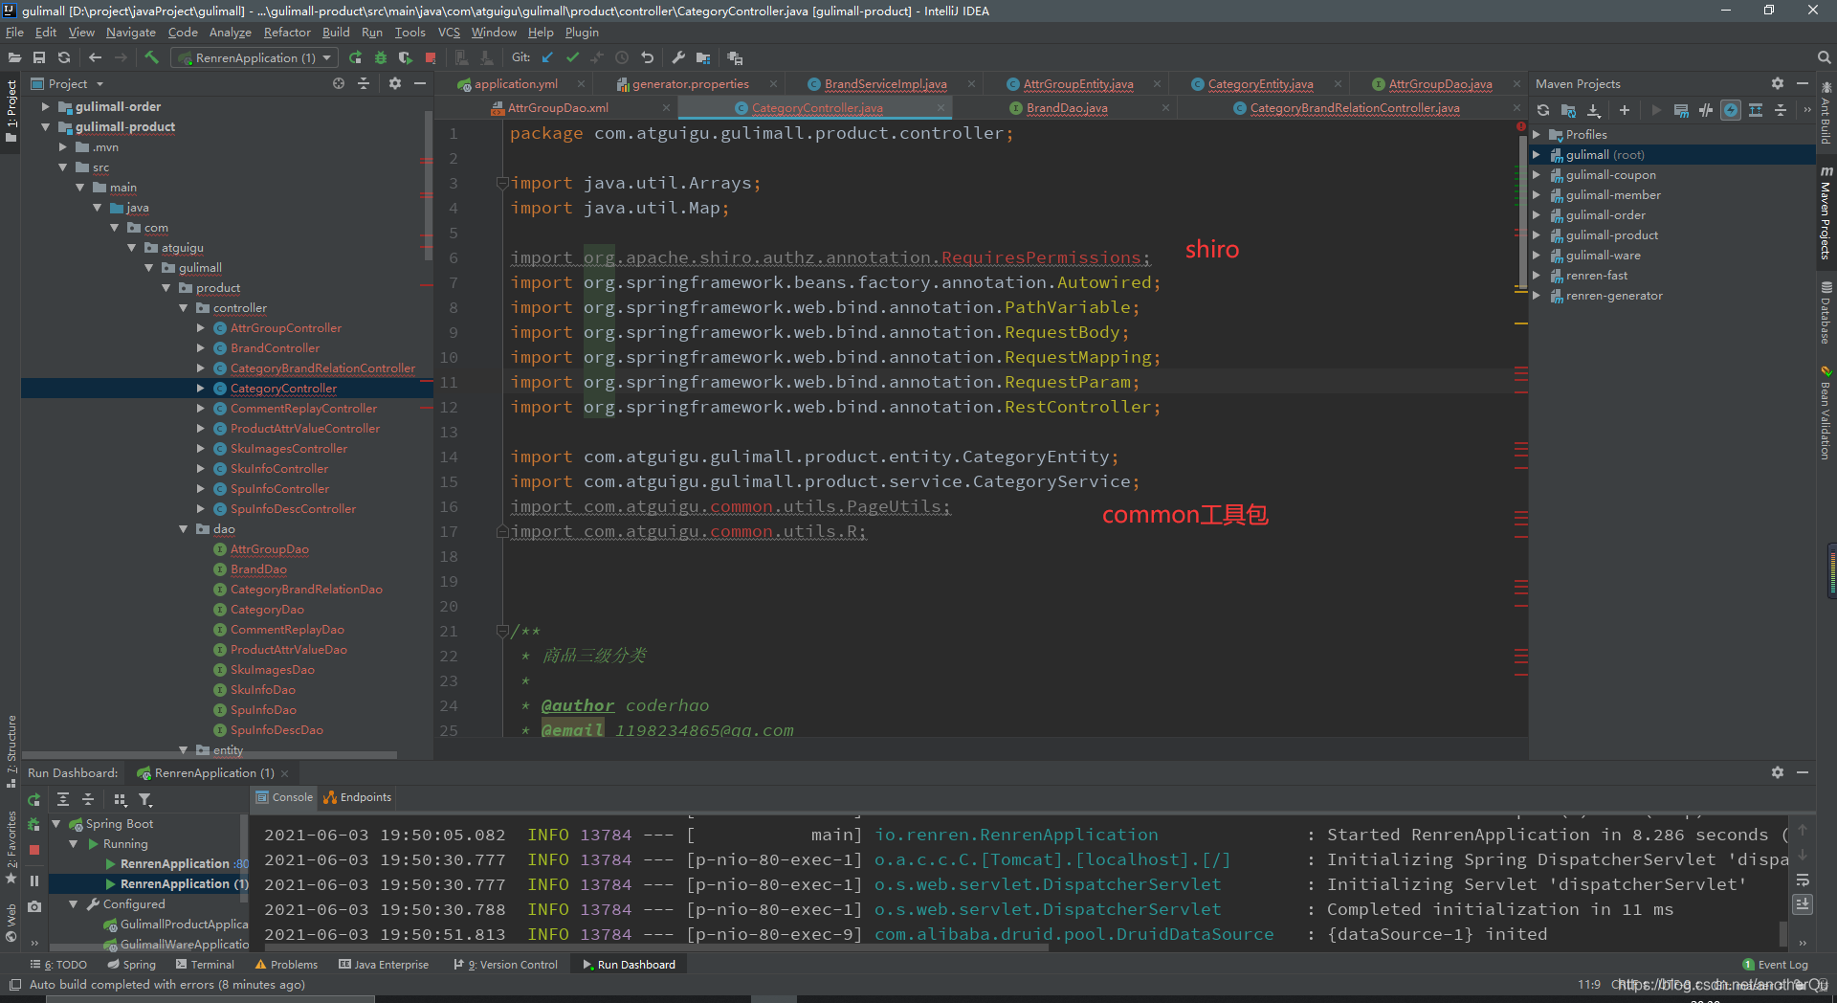Screen dimensions: 1837x1003
Task: Click the Build Project hammer icon
Action: tap(151, 57)
